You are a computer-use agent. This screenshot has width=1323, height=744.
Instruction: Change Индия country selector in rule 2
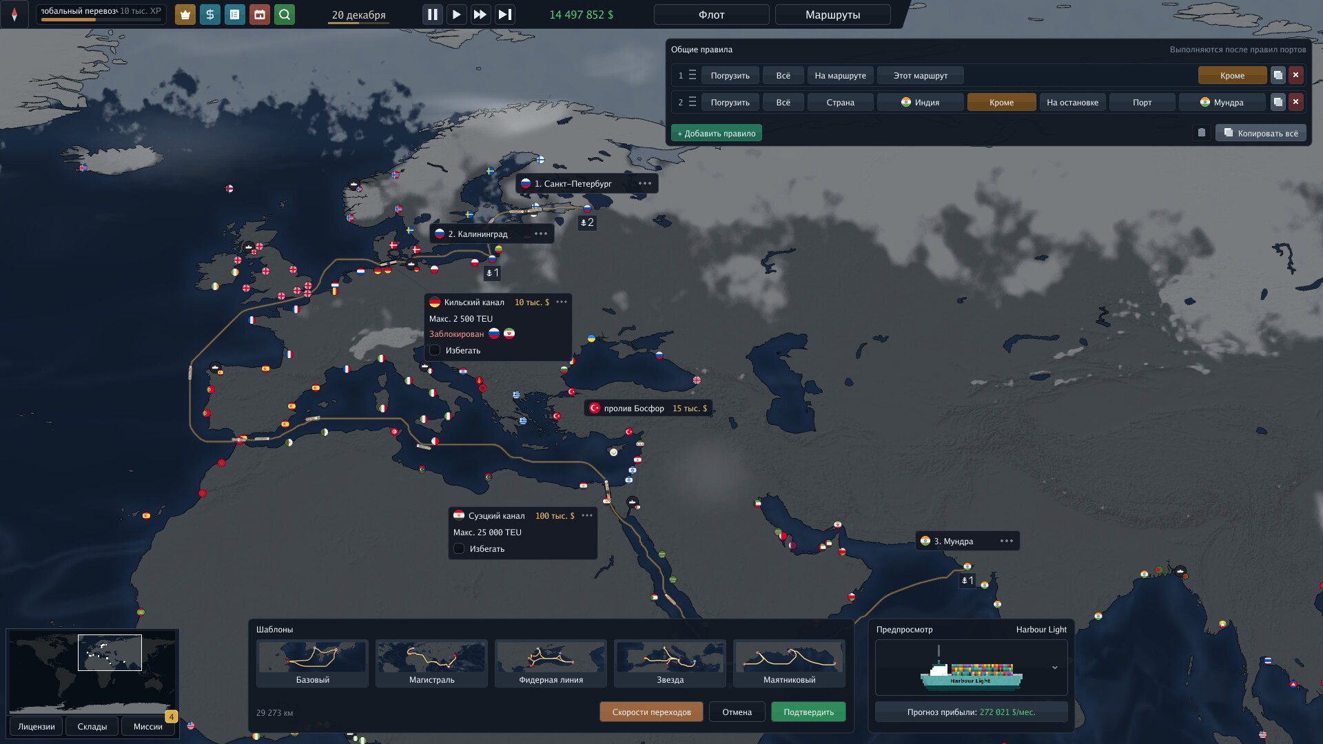point(920,102)
